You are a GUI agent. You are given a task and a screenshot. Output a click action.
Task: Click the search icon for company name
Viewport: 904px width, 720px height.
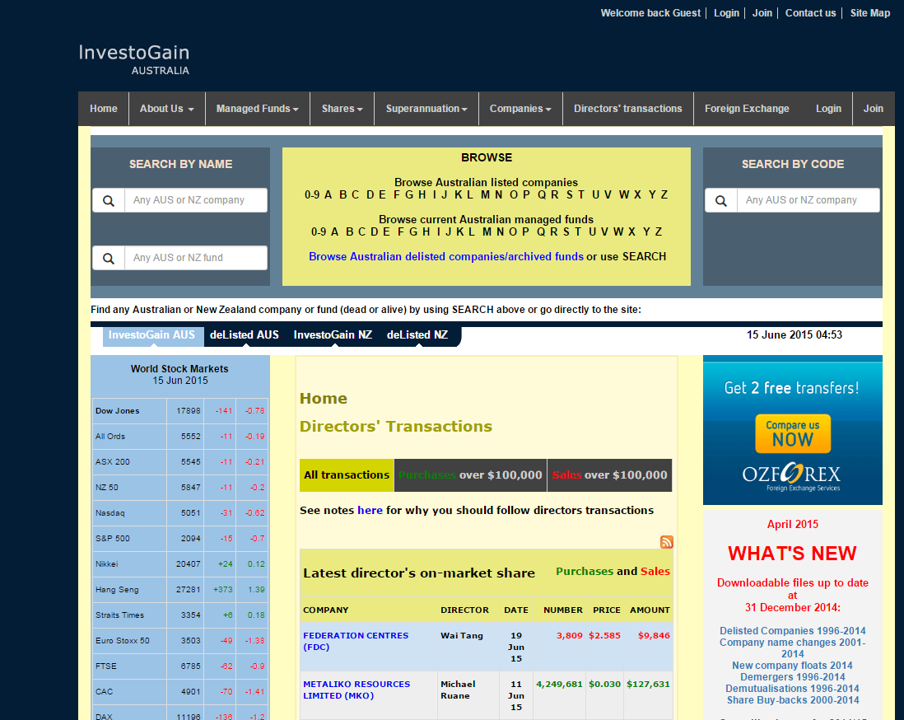[x=109, y=200]
